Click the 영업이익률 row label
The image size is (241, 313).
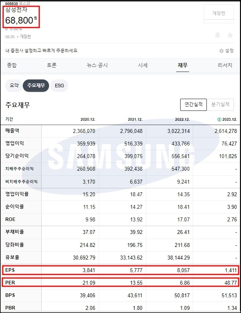click(17, 194)
